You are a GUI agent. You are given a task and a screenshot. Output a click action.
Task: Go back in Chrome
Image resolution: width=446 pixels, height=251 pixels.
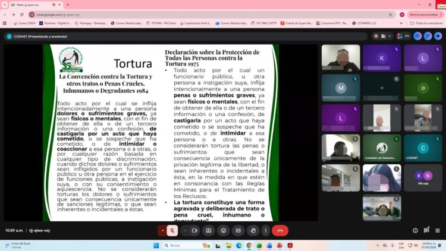point(5,14)
